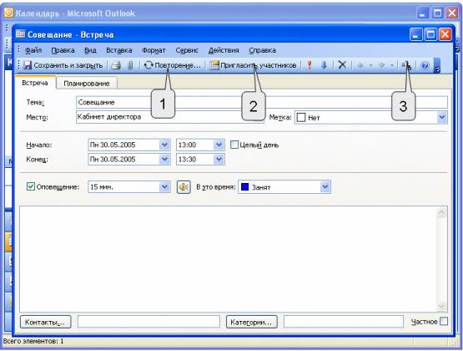Go to next item arrow icon
The height and width of the screenshot is (351, 463).
(382, 65)
